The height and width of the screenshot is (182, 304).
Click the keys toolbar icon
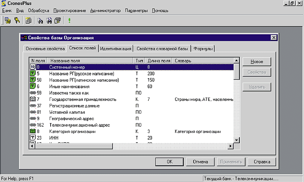(17, 20)
